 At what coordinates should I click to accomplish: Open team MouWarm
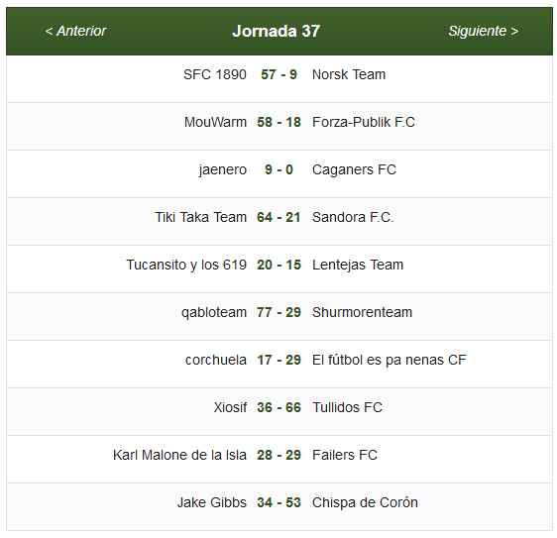[x=215, y=123]
